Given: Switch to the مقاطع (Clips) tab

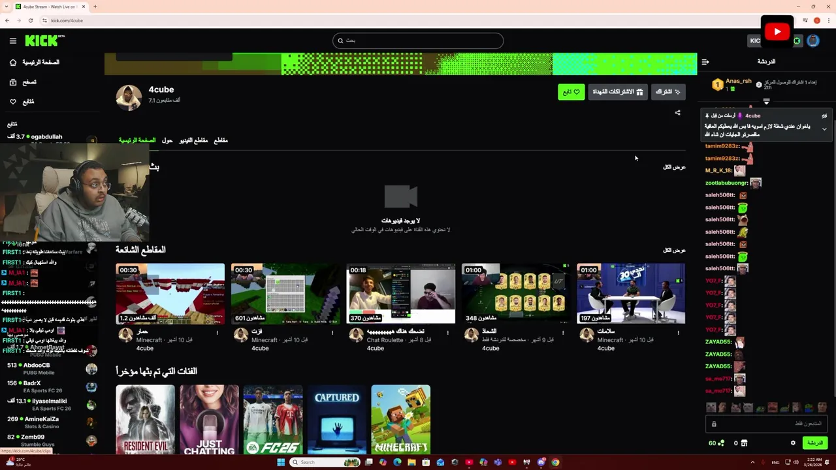Looking at the screenshot, I should tap(221, 140).
